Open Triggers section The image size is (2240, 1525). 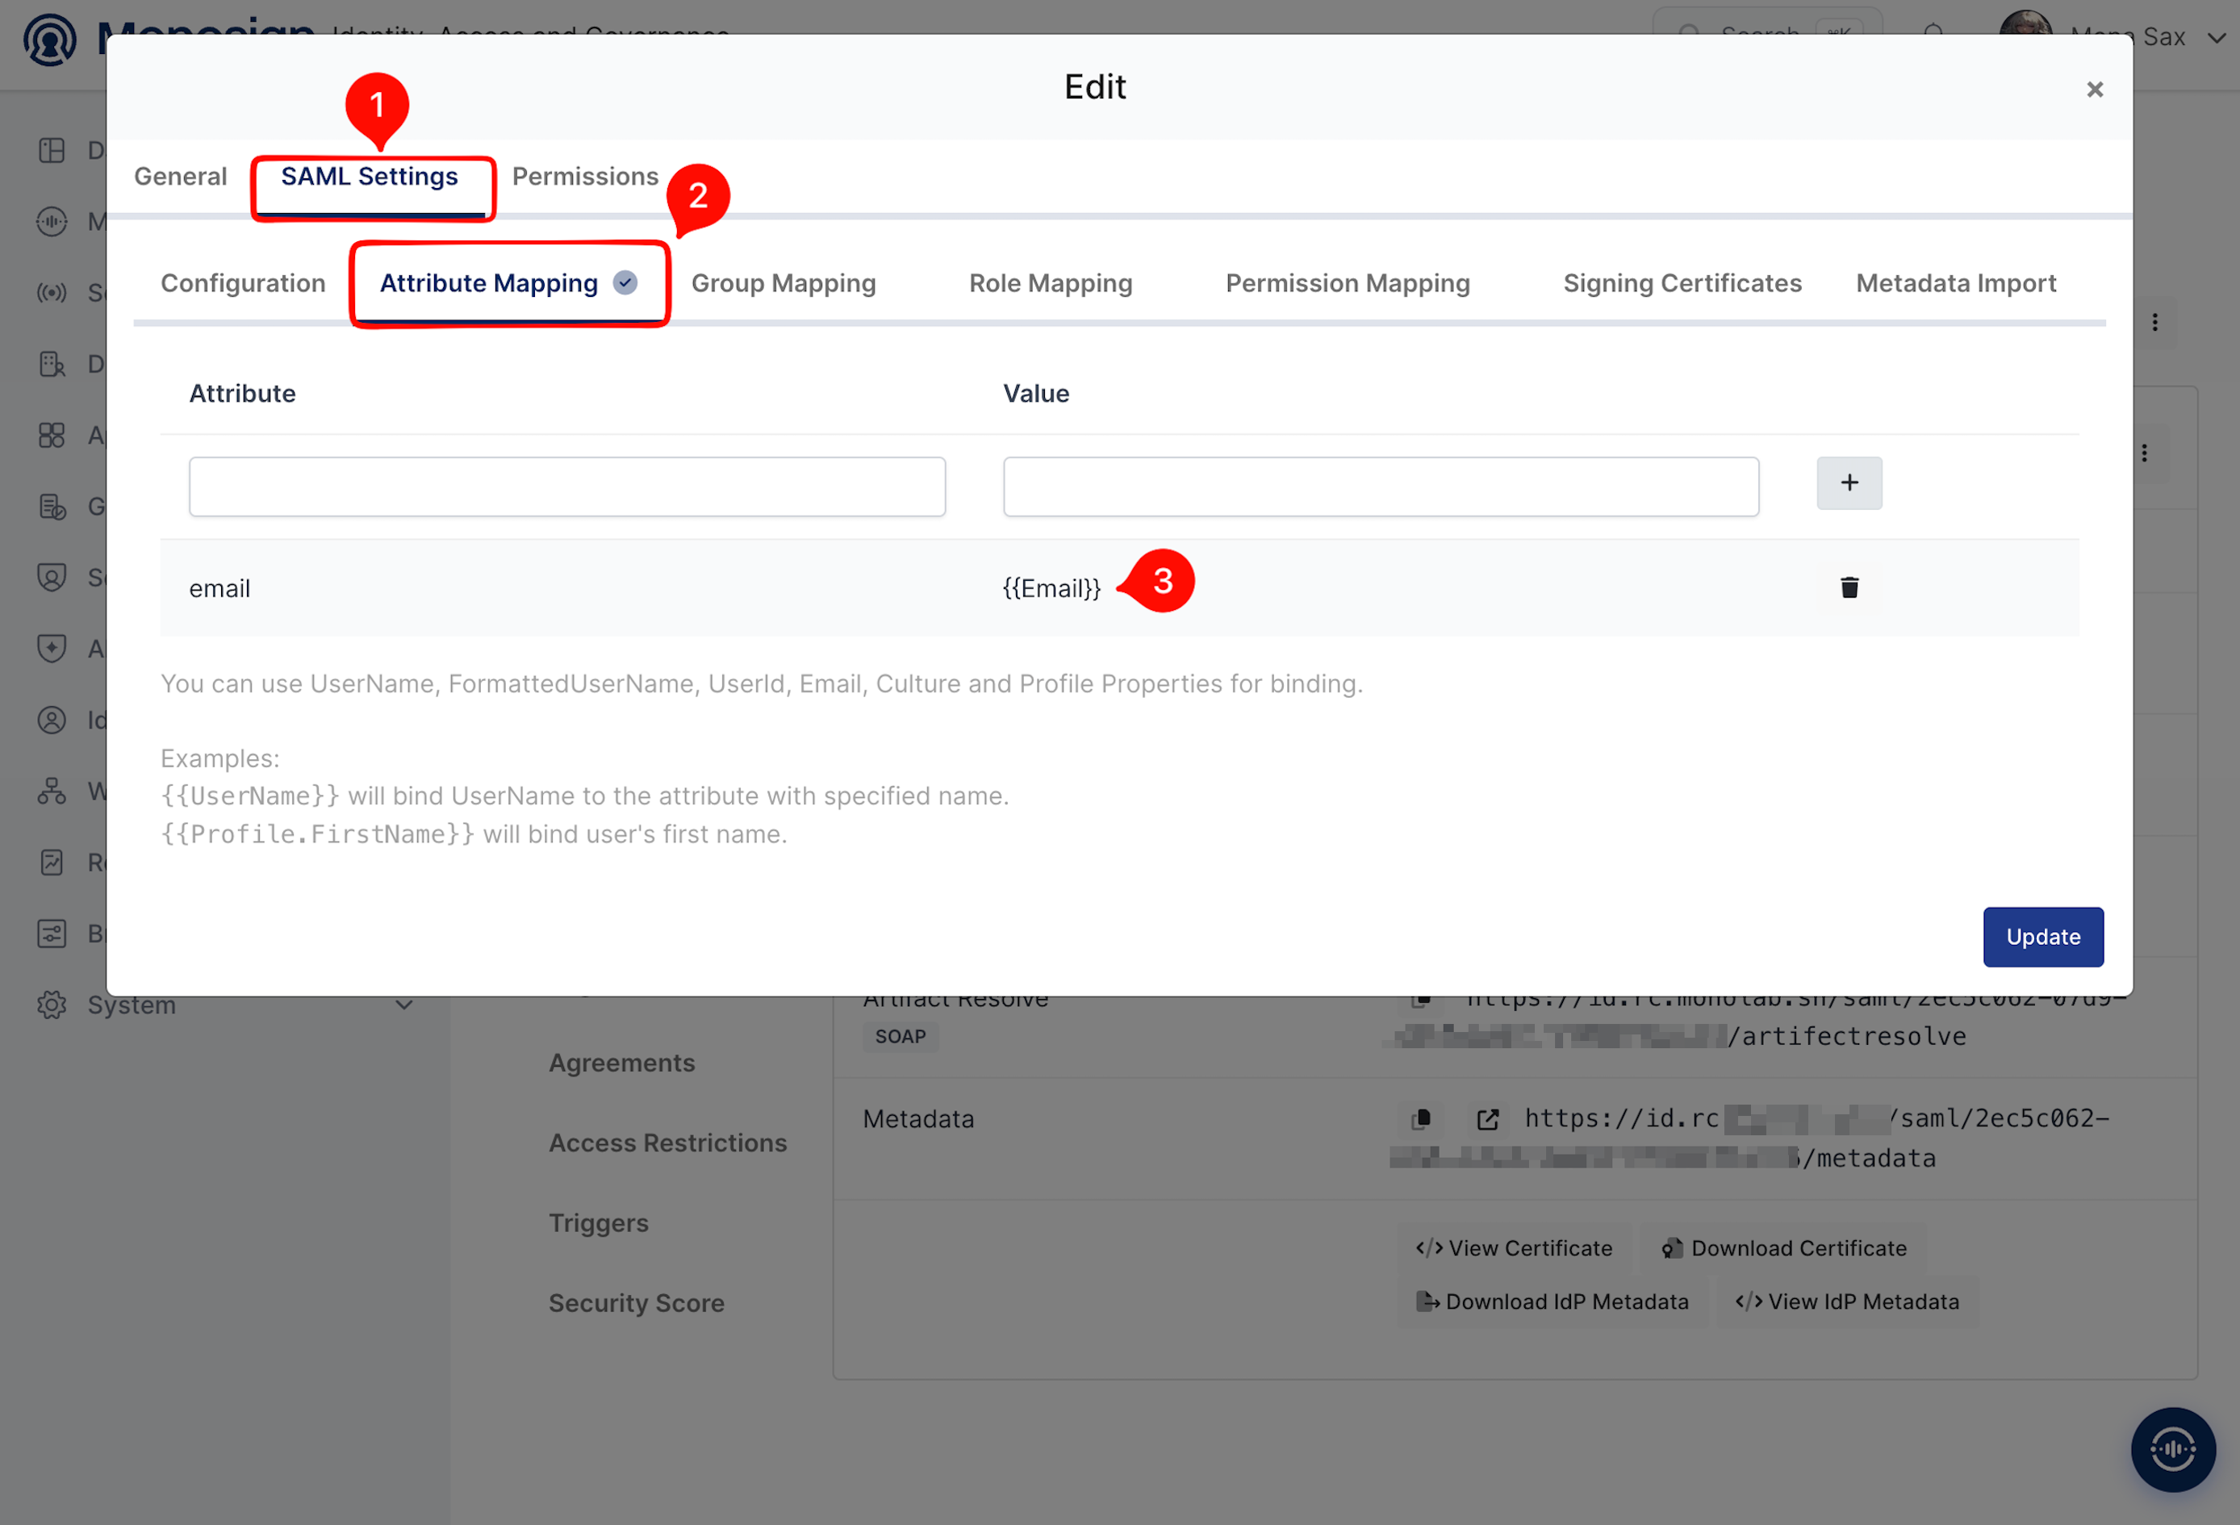599,1222
